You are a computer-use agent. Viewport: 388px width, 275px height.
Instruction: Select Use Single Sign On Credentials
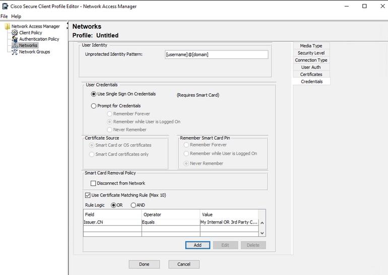pyautogui.click(x=94, y=94)
